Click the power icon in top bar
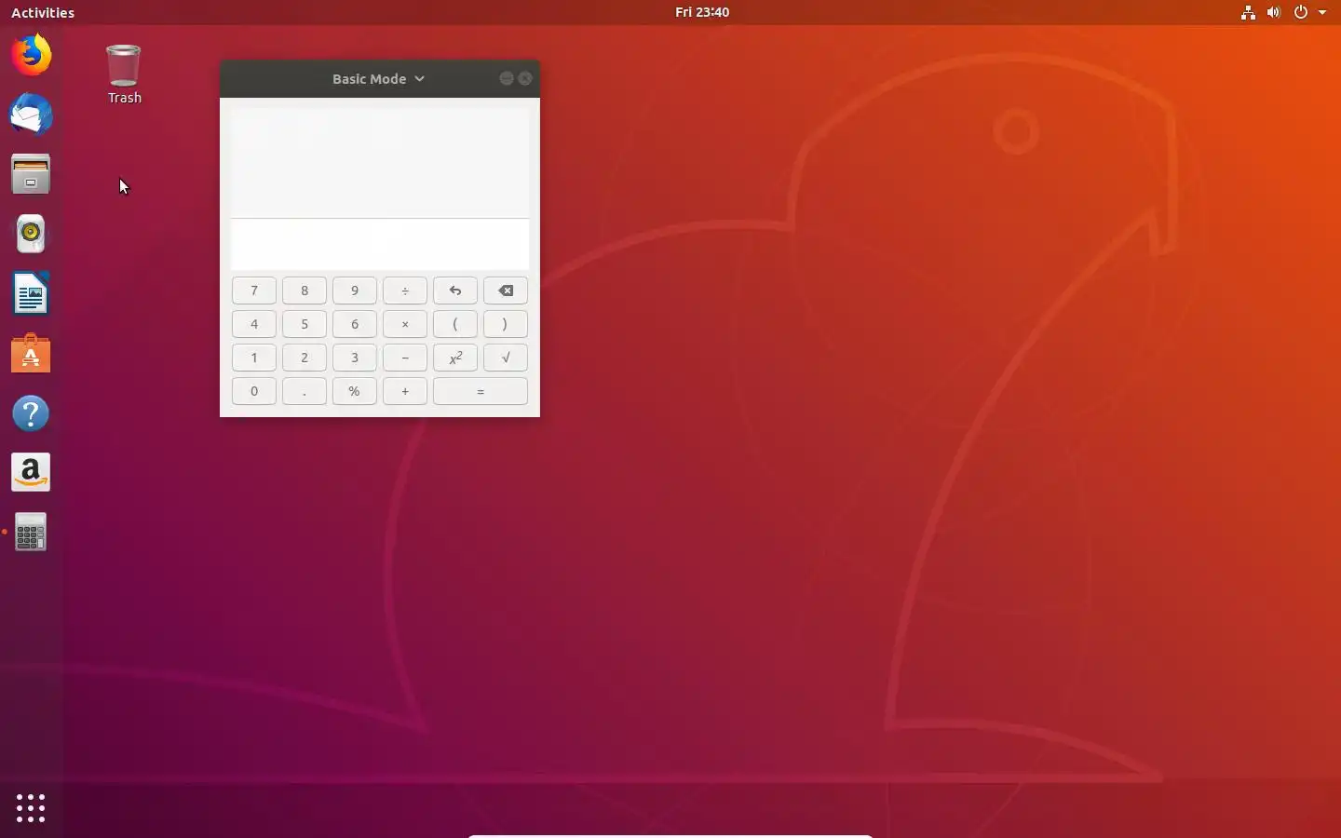1341x838 pixels. click(1301, 12)
